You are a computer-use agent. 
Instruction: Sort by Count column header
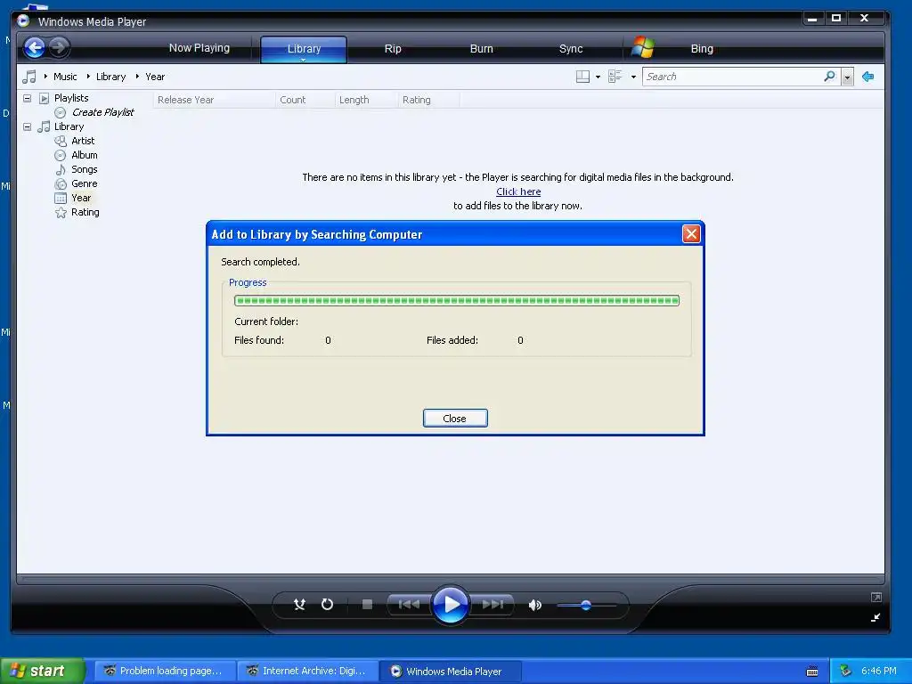(305, 100)
